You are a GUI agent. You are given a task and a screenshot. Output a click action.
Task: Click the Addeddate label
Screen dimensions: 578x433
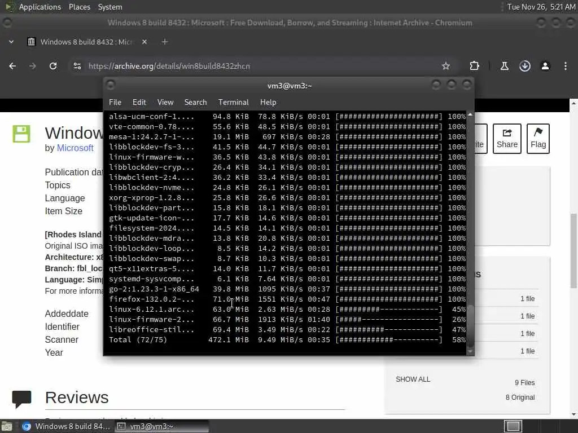pyautogui.click(x=67, y=313)
